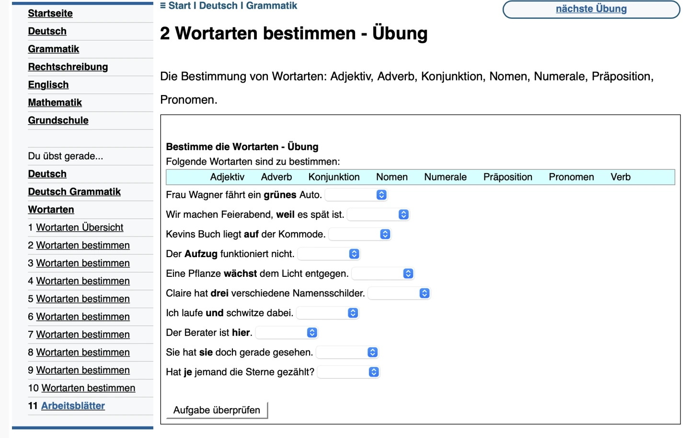Open dropdown for 'grünes Auto' sentence

[x=356, y=195]
